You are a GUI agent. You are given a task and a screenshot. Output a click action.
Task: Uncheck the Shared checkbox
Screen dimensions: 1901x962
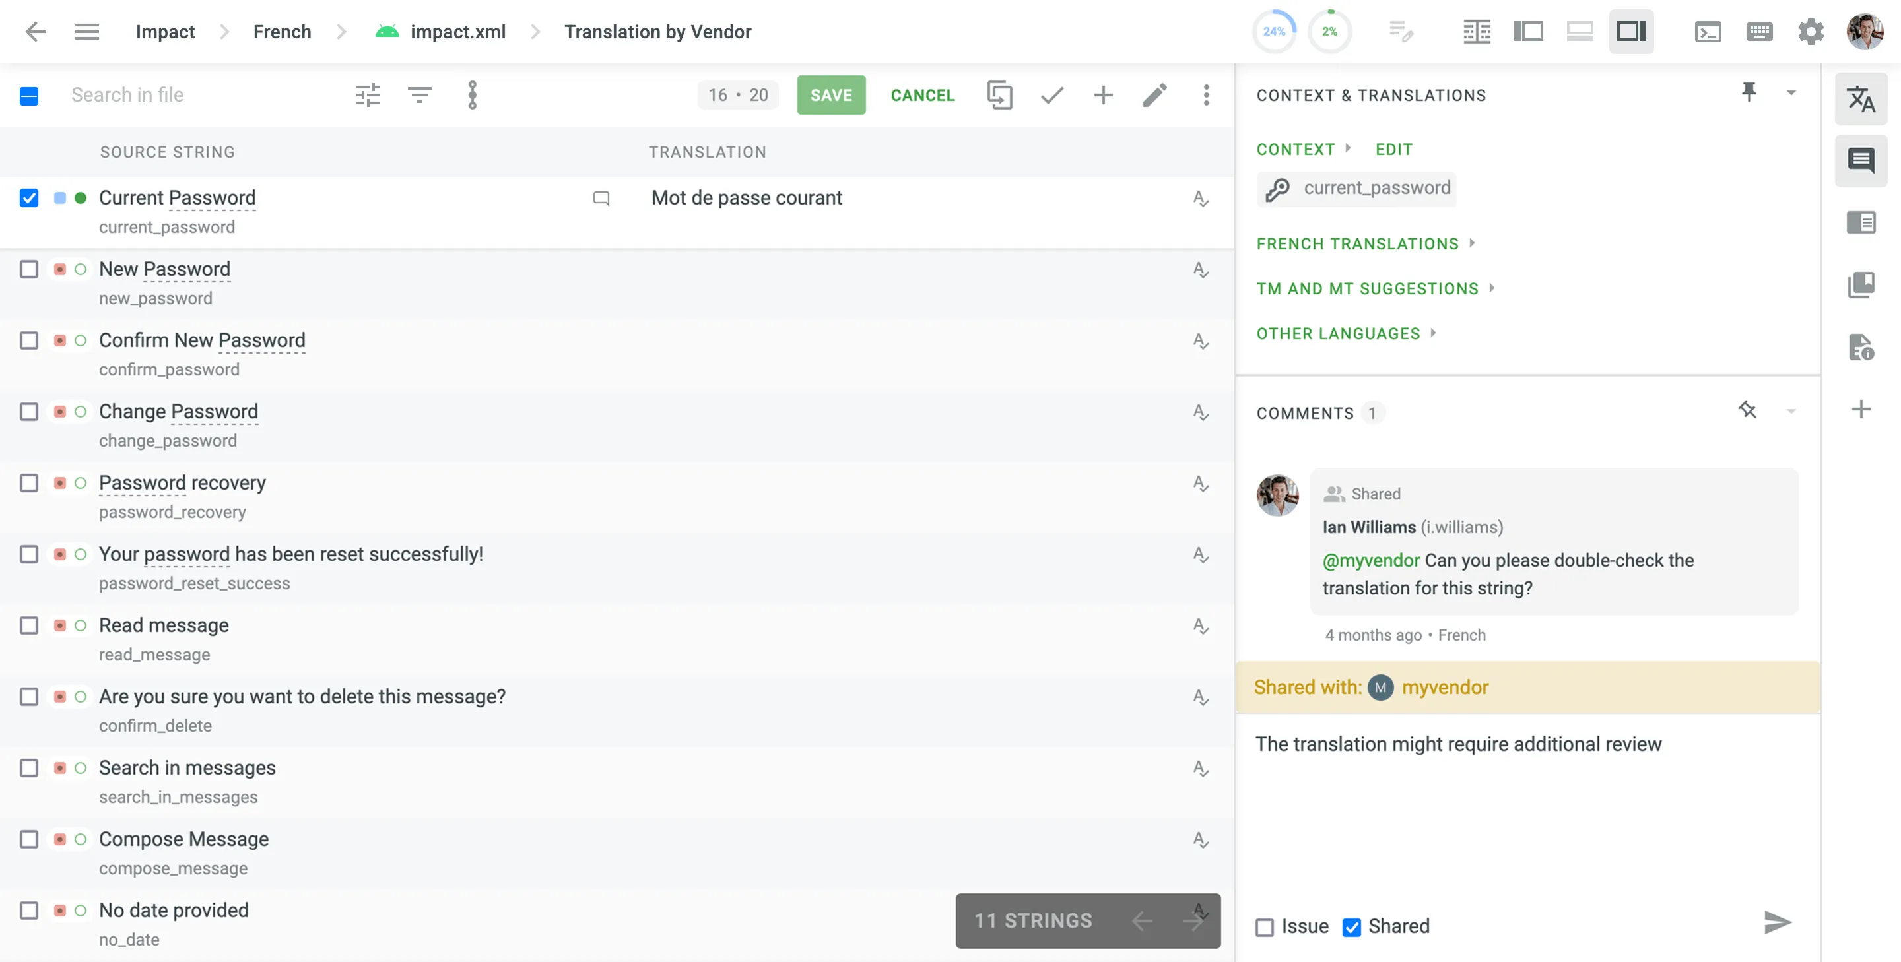point(1352,926)
